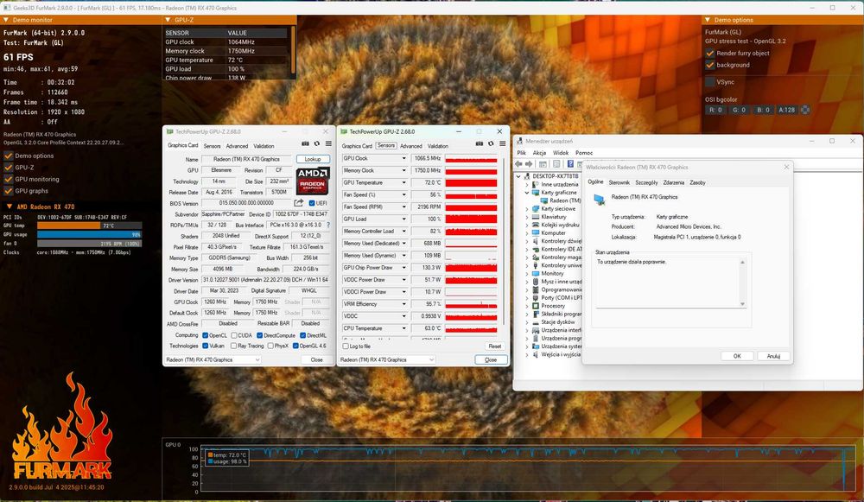
Task: Click Back arrow in Menedżer urządzeń toolbar
Action: pos(518,164)
